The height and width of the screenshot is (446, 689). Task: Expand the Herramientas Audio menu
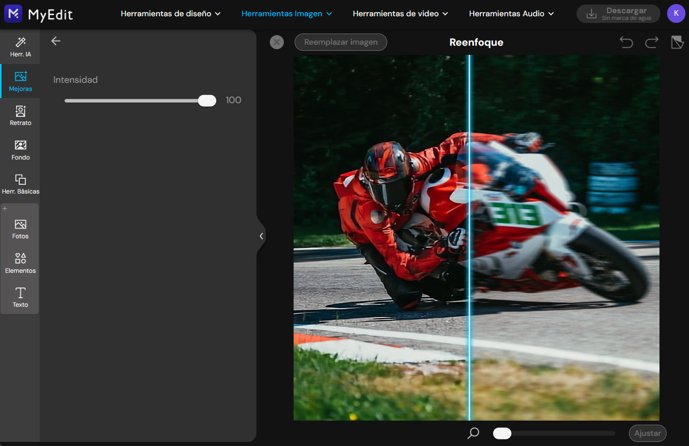point(511,14)
